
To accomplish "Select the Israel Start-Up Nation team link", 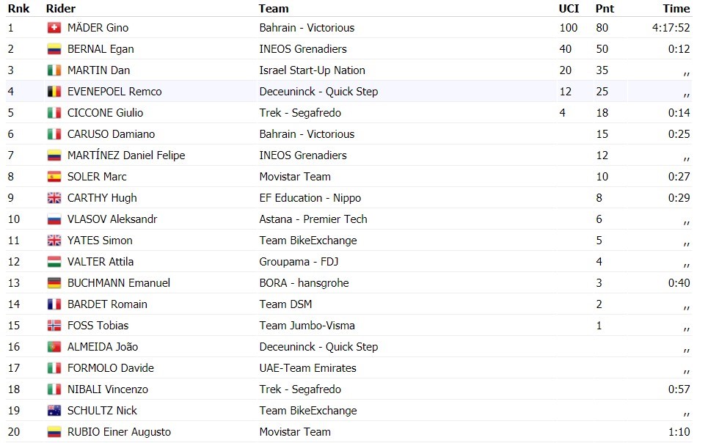I will click(x=312, y=70).
